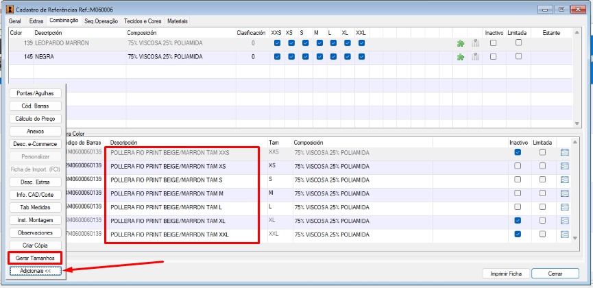Select the 'NEGRA' color description cell
This screenshot has width=593, height=288.
click(80, 57)
